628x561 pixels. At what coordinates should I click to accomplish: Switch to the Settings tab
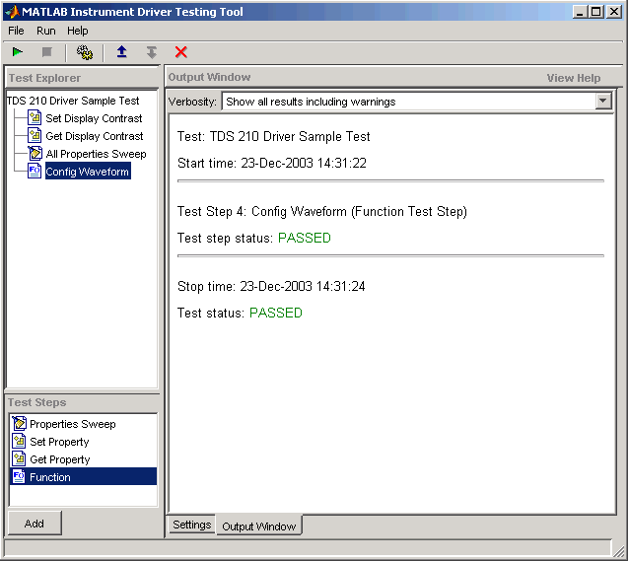click(191, 525)
